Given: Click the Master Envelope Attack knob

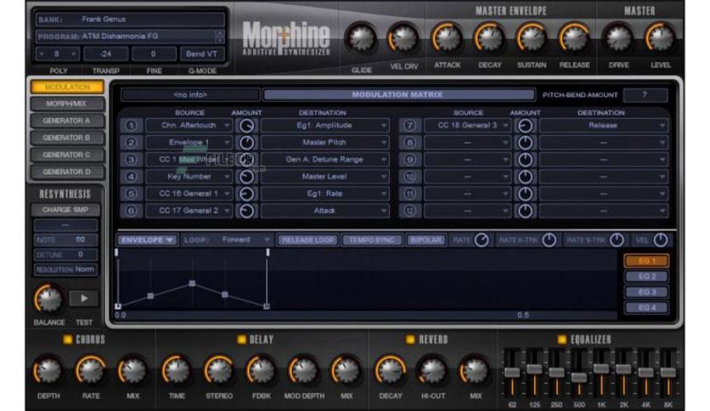Looking at the screenshot, I should coord(447,38).
